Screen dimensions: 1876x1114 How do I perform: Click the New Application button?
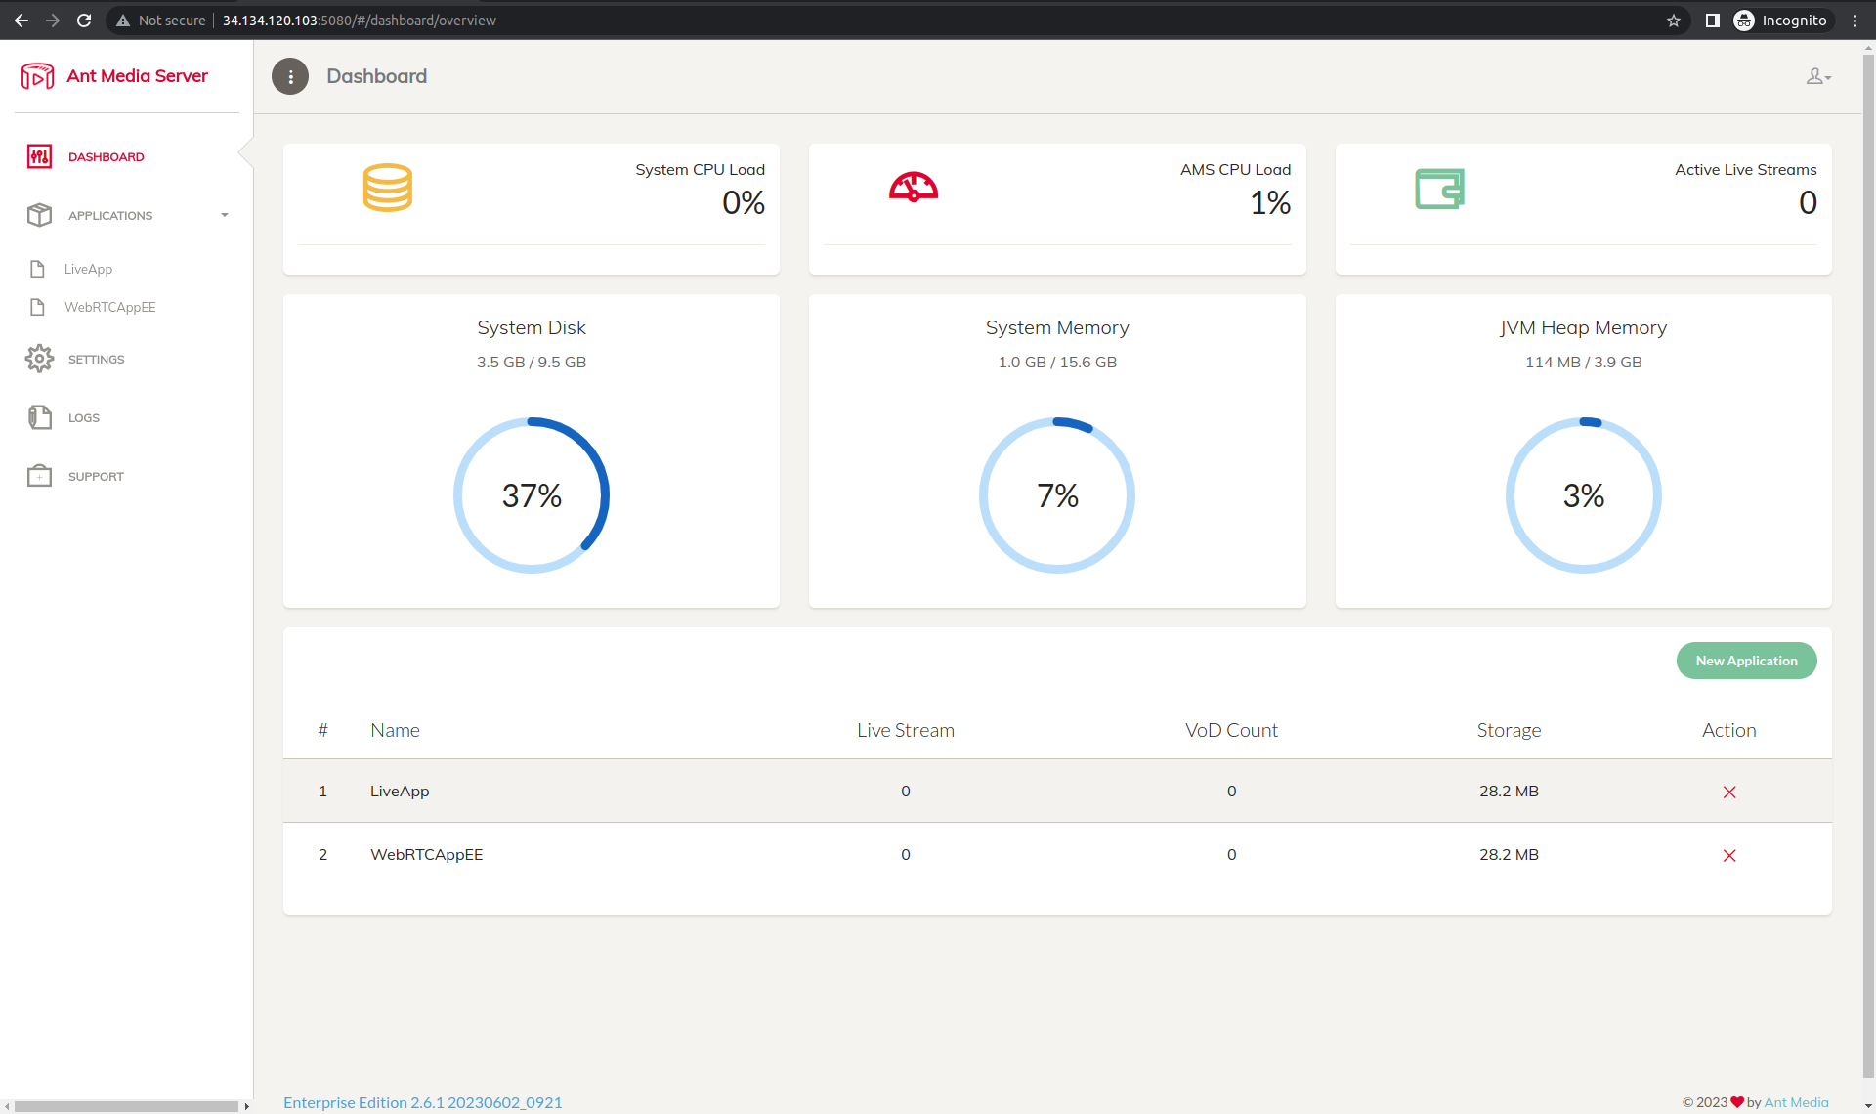1746,661
